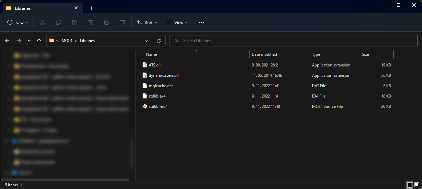Refresh the Libraries folder view
The image size is (422, 189).
pos(159,41)
